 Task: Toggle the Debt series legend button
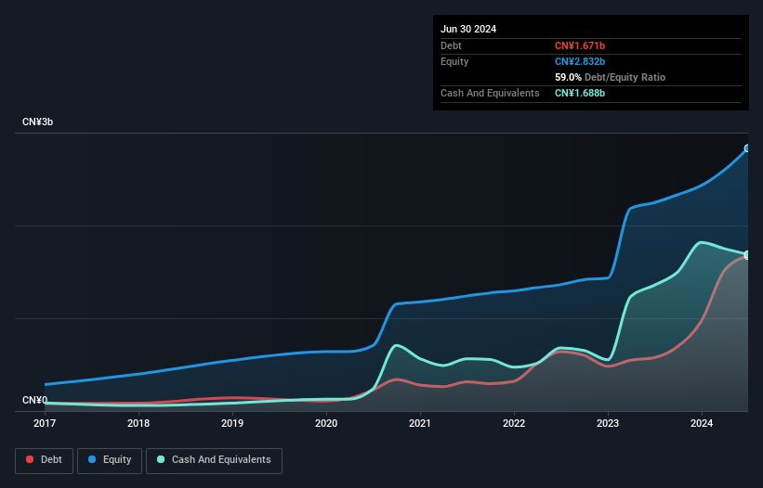pyautogui.click(x=45, y=460)
